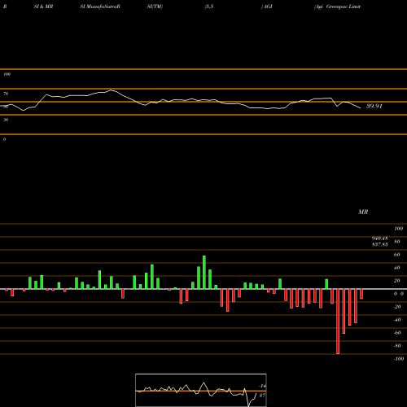Click the tallest green bar in MR histogram
Image resolution: width=407 pixels, height=407 pixels.
(204, 272)
